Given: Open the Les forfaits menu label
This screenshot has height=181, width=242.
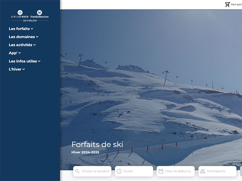Looking at the screenshot, I should (x=19, y=29).
